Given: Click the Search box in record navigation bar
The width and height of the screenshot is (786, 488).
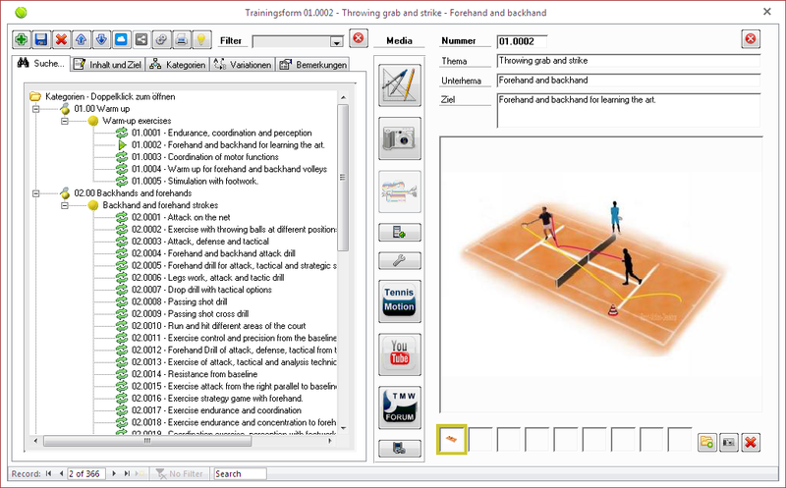Looking at the screenshot, I should click(240, 473).
